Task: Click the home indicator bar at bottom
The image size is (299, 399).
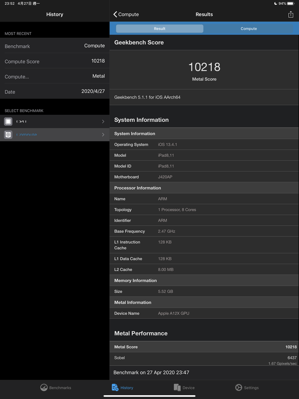Action: [149, 396]
